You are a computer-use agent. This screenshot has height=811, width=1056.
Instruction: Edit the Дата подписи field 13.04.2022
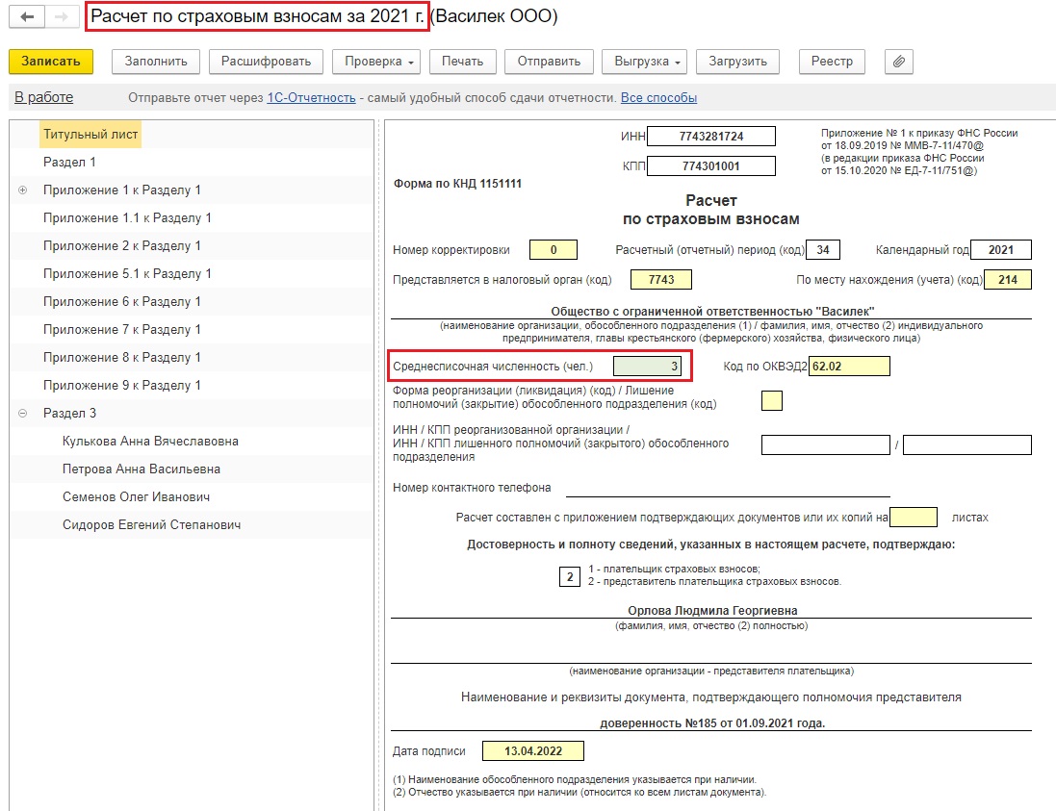(x=533, y=751)
